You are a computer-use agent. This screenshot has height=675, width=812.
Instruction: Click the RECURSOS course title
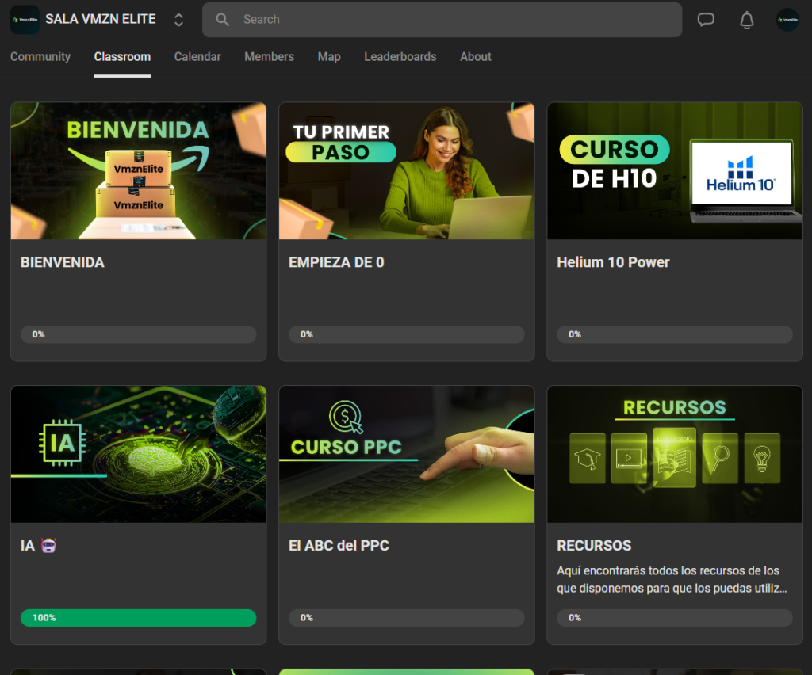[594, 546]
